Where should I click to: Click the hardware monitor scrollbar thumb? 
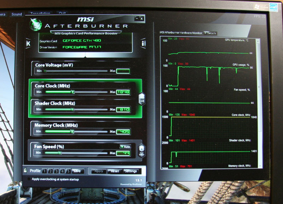[x=259, y=87]
